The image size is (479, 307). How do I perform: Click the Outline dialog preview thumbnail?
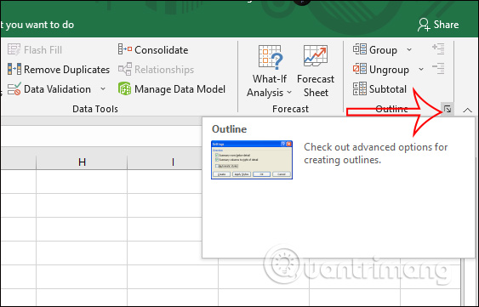[x=252, y=160]
